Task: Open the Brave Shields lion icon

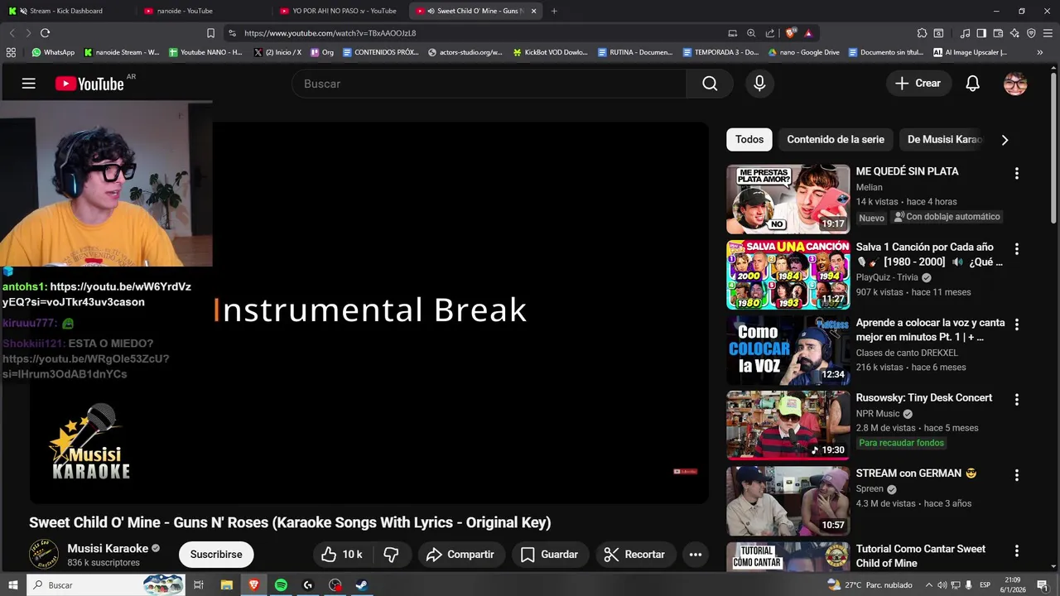Action: point(791,33)
